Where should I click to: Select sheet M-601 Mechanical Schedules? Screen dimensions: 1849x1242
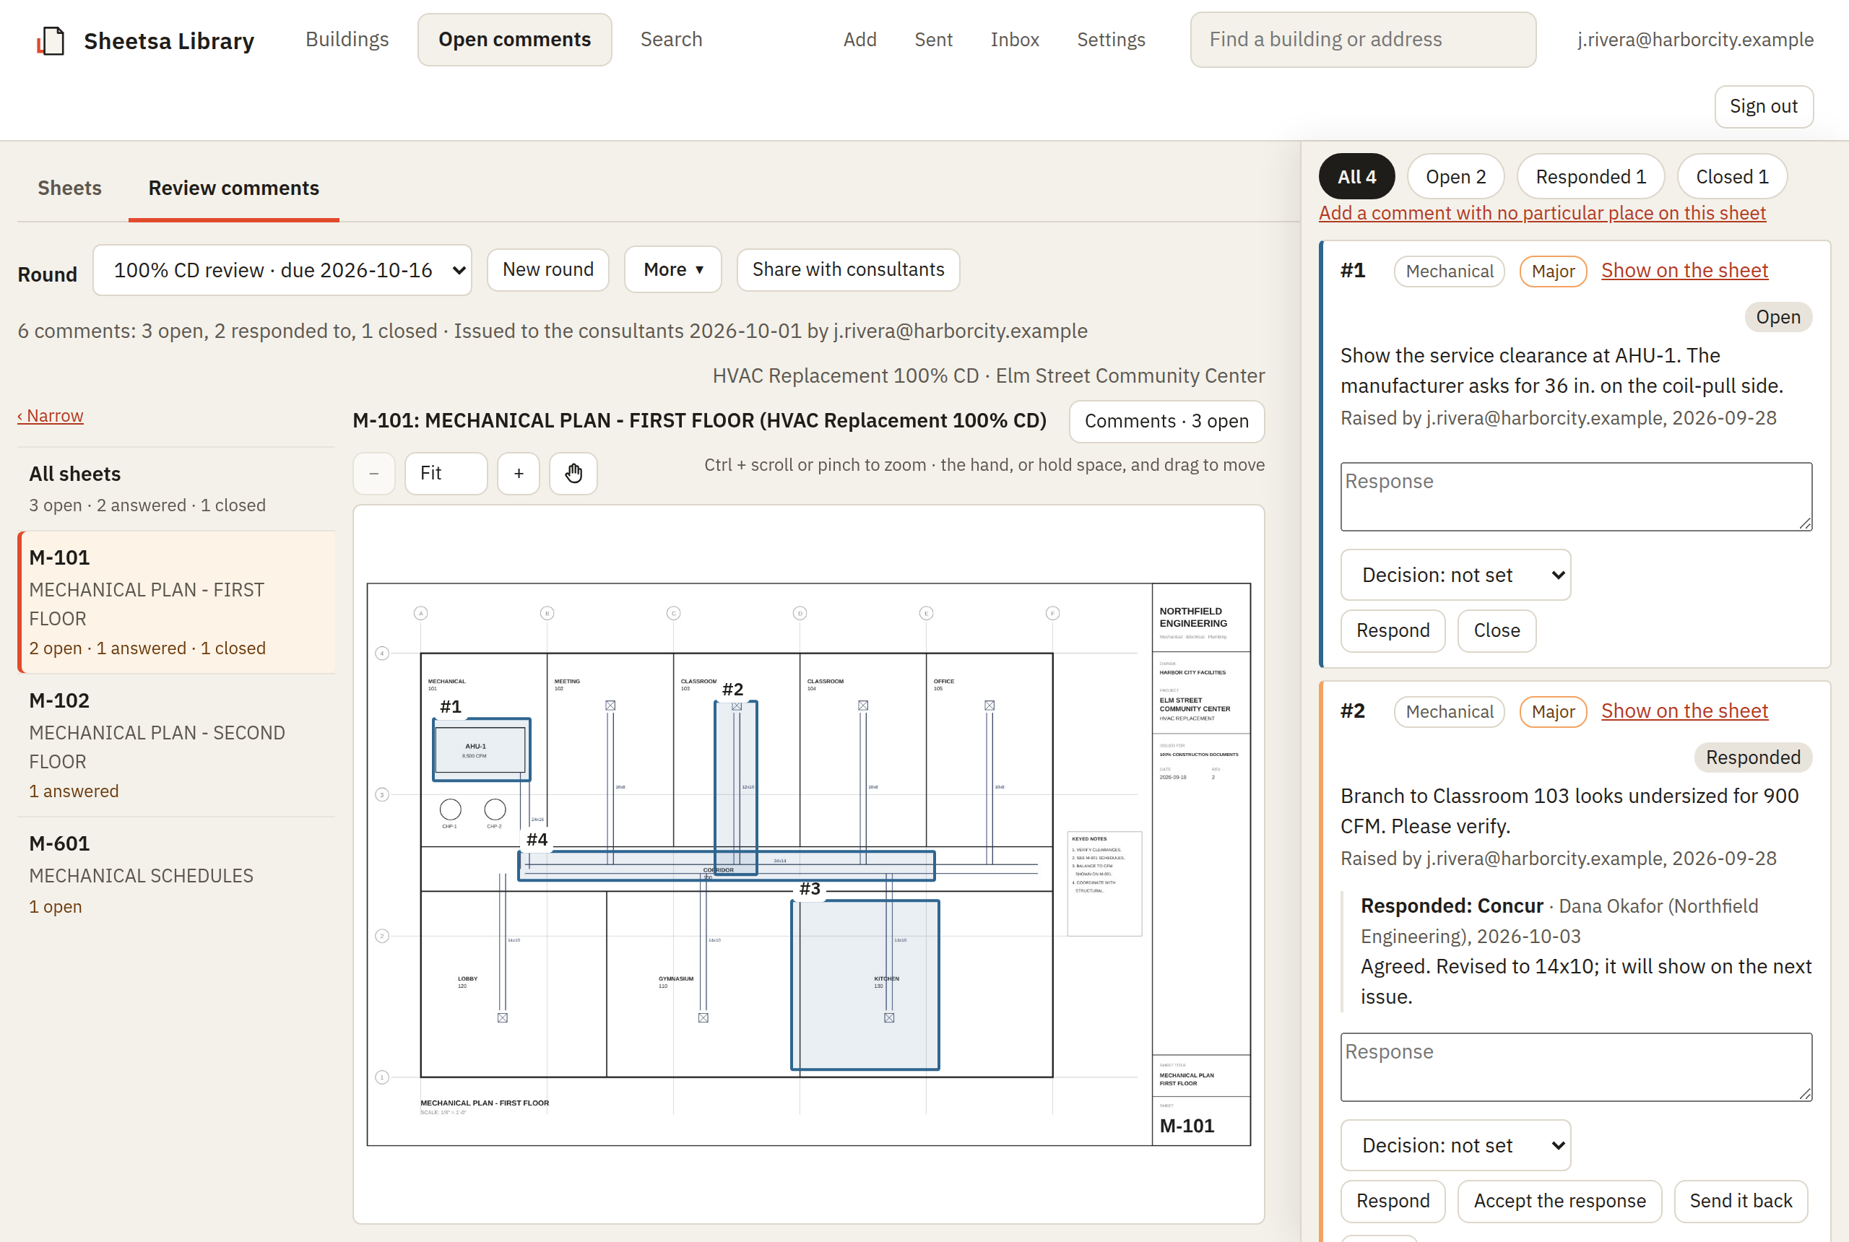pos(176,874)
